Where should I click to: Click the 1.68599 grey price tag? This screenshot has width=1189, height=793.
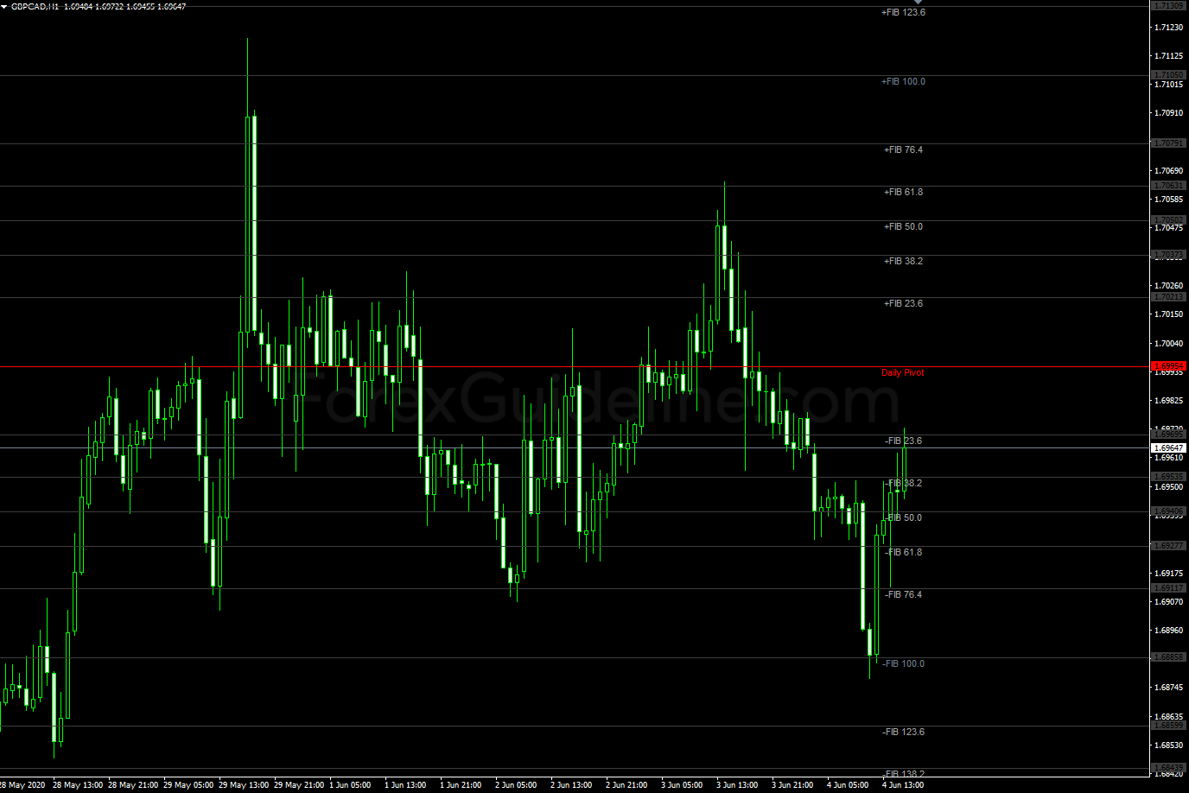tap(1169, 726)
